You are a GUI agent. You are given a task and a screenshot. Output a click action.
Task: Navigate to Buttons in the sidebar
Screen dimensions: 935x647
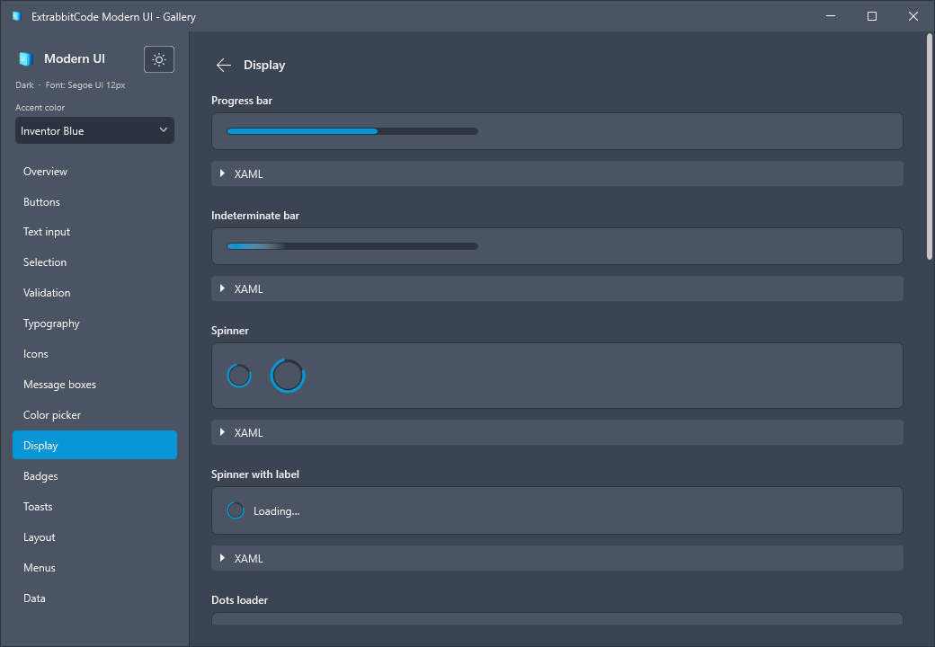[x=94, y=202]
